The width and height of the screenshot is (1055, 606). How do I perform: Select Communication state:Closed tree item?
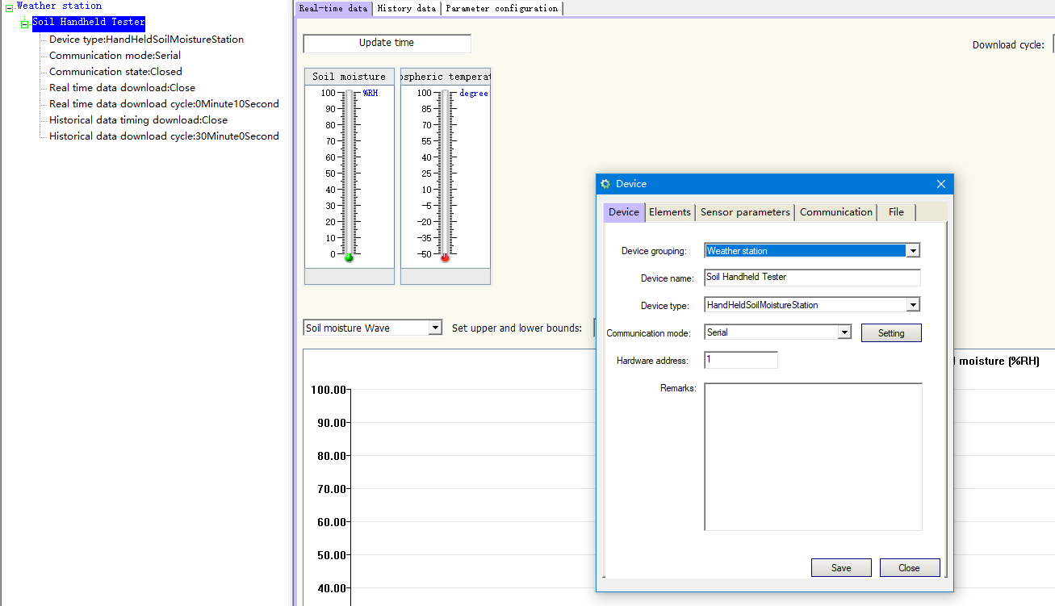tap(115, 72)
